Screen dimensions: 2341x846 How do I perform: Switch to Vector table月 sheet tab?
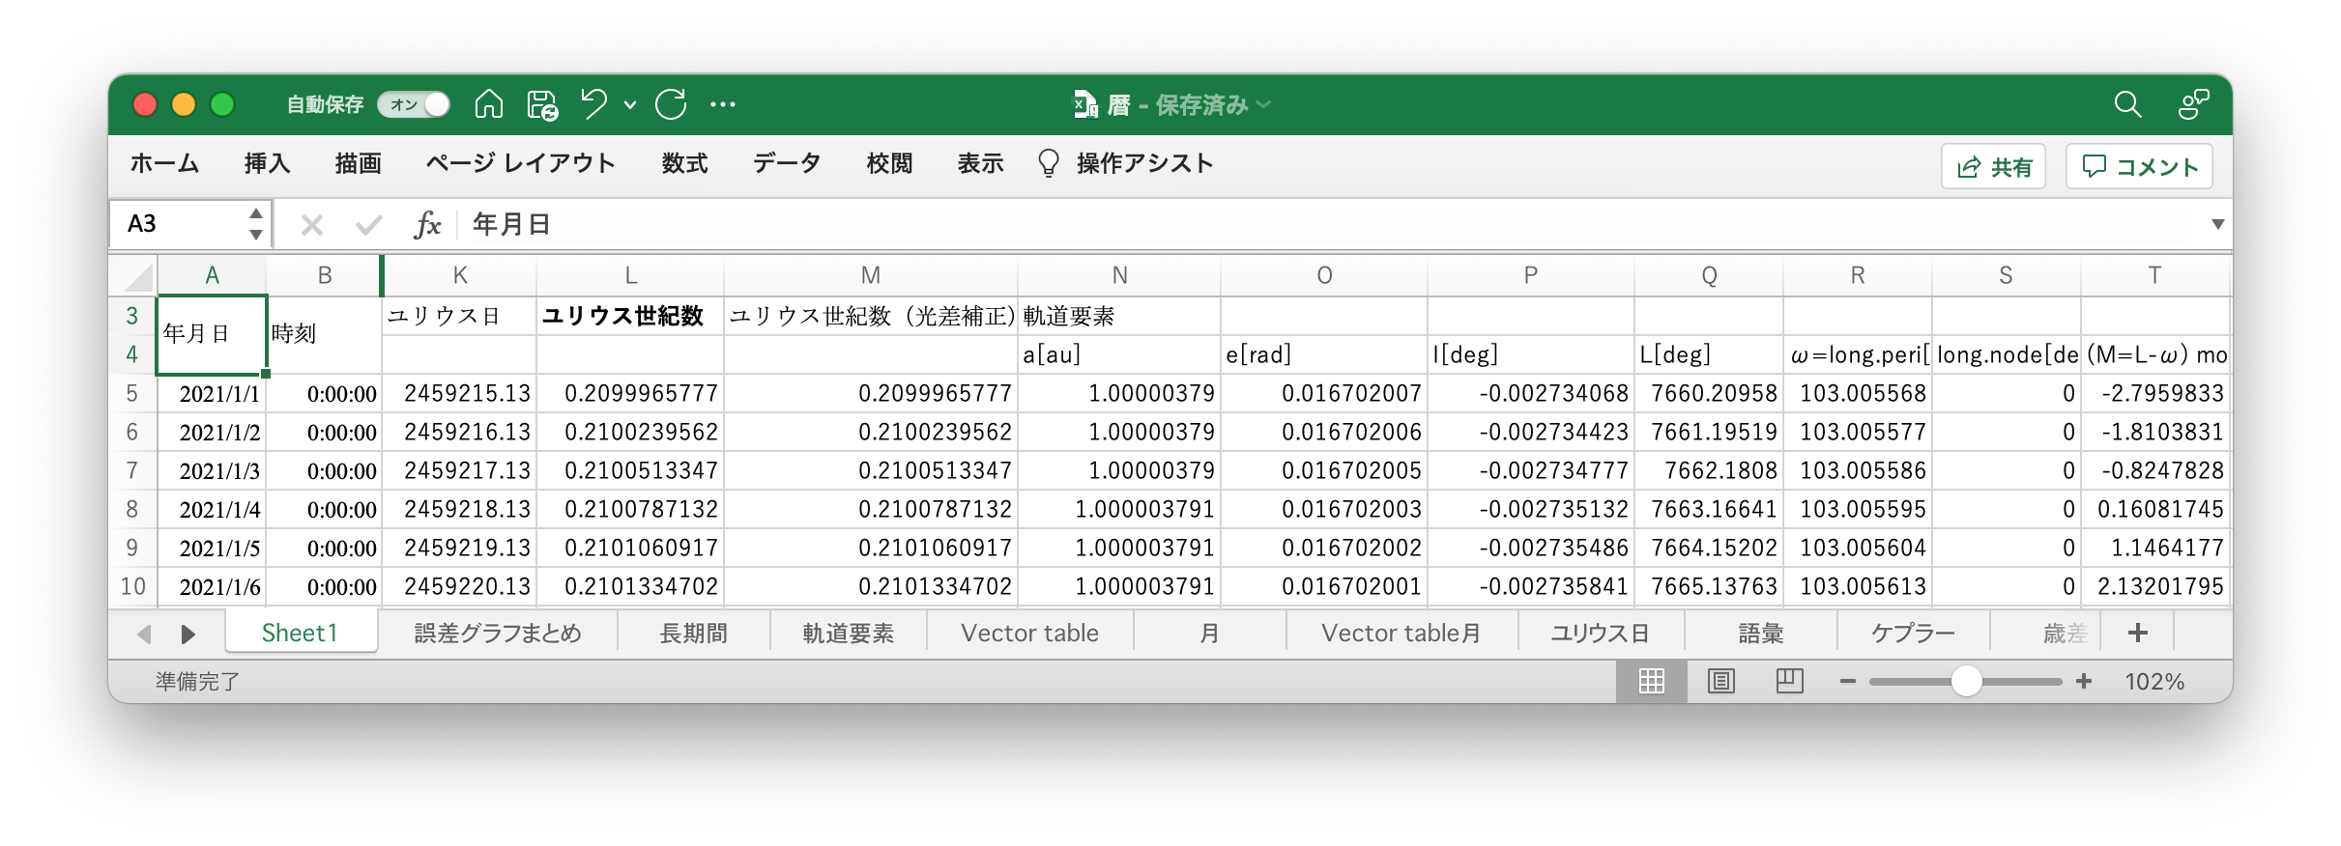click(x=1402, y=634)
